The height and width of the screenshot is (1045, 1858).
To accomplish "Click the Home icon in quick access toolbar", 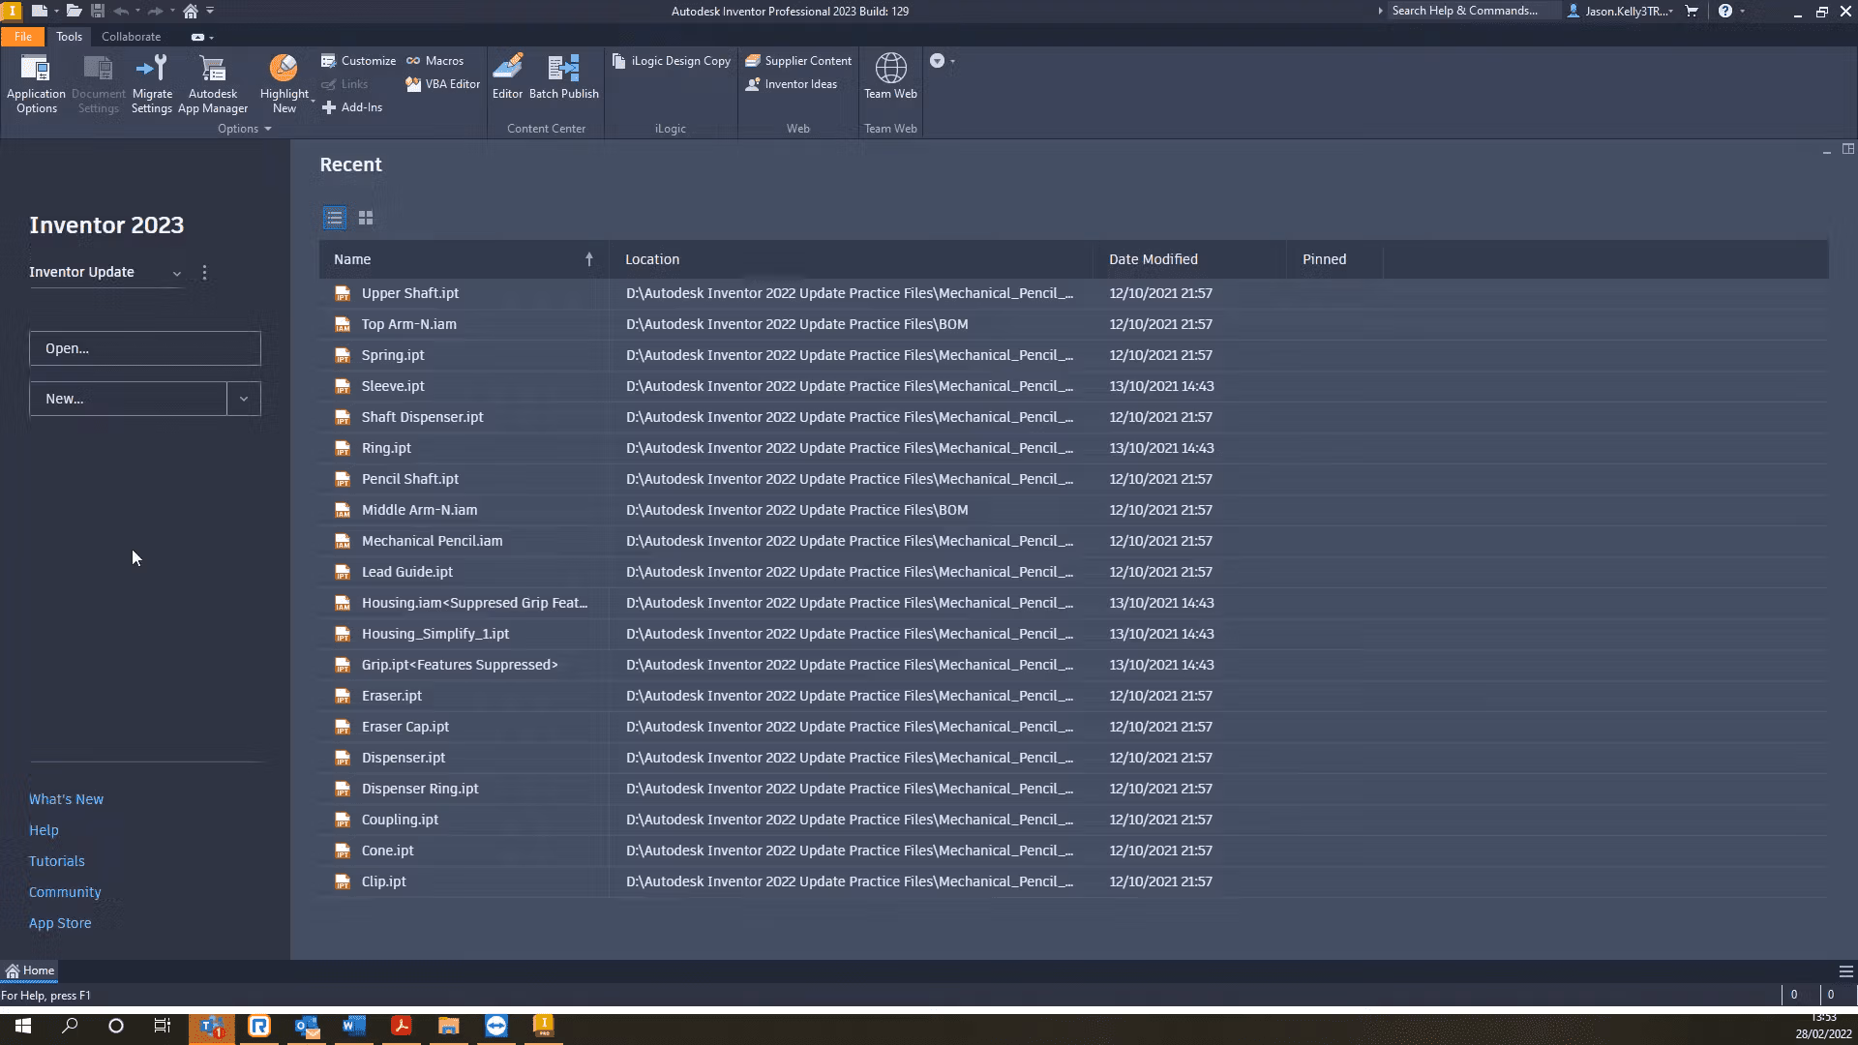I will click(191, 11).
